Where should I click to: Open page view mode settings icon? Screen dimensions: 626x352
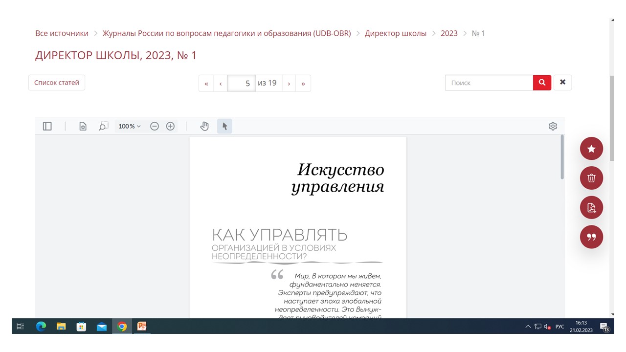(x=83, y=126)
